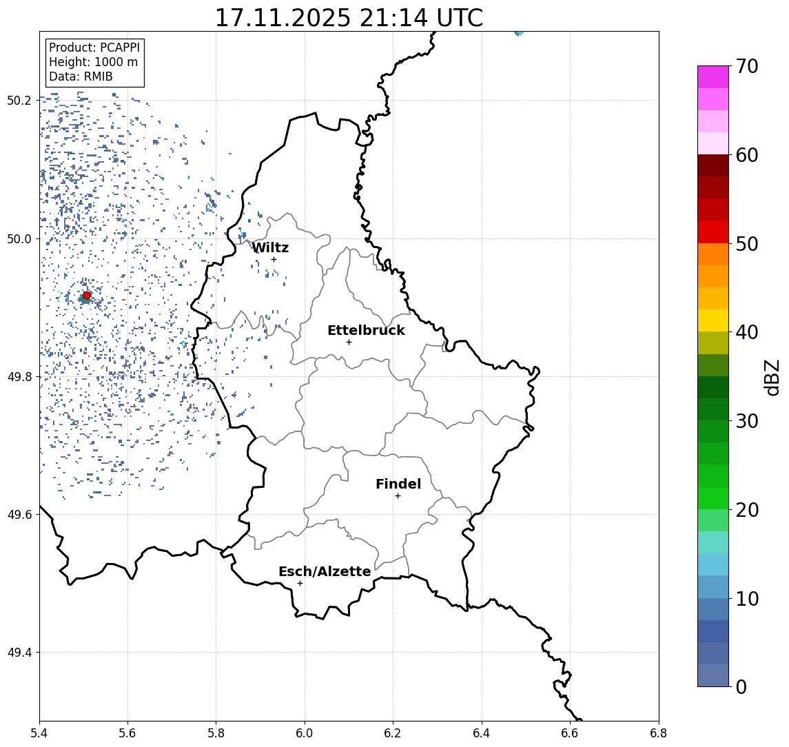The image size is (789, 747).
Task: Click the lowest blue-grey 0 dBZ colorbar segment
Action: tap(713, 675)
